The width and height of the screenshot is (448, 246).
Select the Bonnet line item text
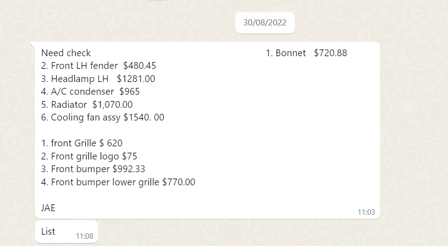pos(286,53)
